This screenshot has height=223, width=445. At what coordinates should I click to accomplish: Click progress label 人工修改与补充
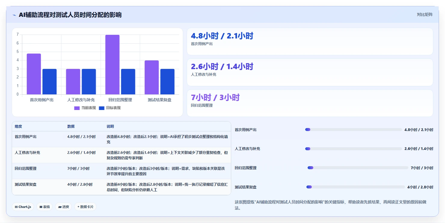247,149
